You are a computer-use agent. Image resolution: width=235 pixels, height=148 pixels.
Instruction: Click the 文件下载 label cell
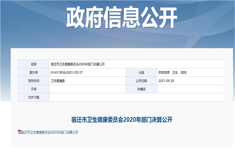point(34,97)
